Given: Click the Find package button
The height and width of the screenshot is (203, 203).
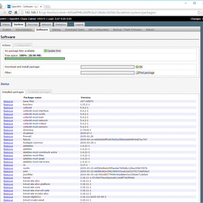Looking at the screenshot, I should (x=145, y=73).
